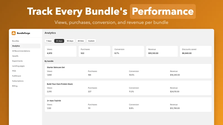This screenshot has width=223, height=125.
Task: Go to the Upsells section
Action: [x=15, y=56]
